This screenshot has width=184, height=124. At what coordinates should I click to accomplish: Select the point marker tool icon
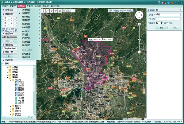pyautogui.click(x=44, y=10)
